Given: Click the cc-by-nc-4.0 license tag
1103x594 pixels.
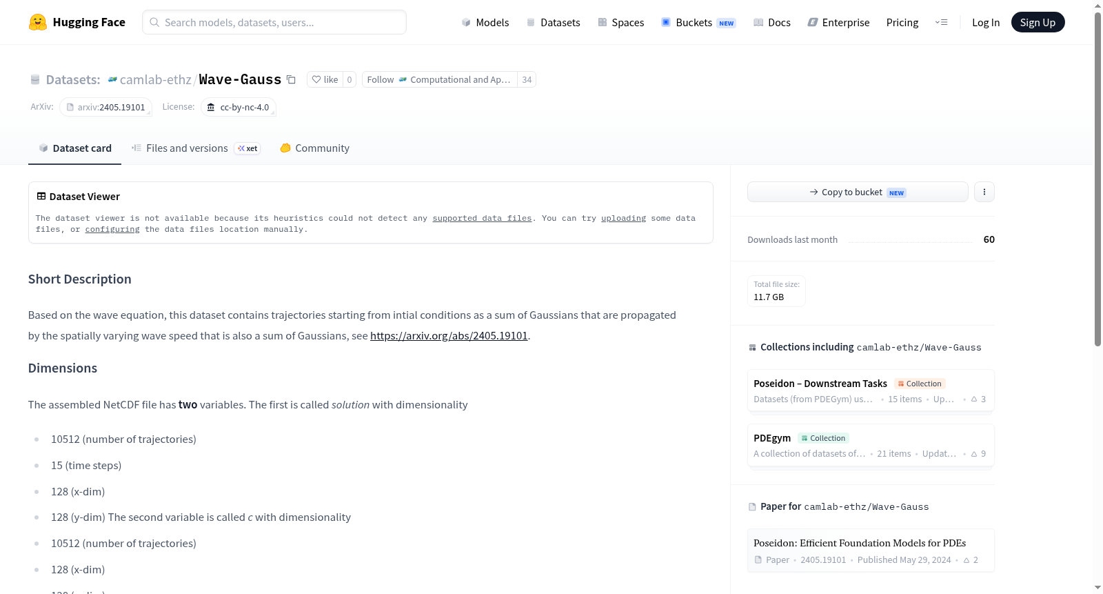Looking at the screenshot, I should (x=239, y=107).
